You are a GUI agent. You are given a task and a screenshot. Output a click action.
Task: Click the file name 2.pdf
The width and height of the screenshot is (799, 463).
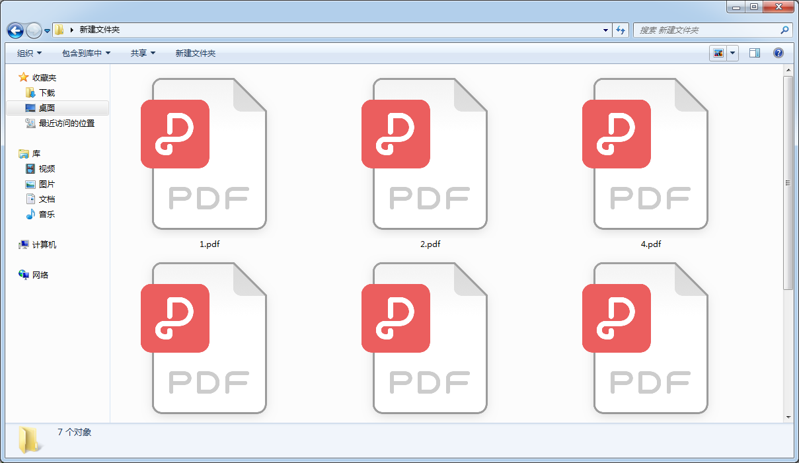pyautogui.click(x=430, y=244)
